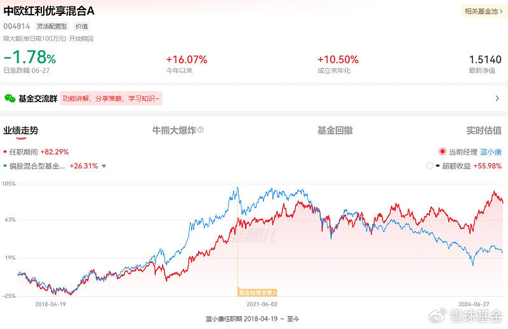This screenshot has height=329, width=508.
Task: Click the 价值 style tag
Action: click(82, 27)
